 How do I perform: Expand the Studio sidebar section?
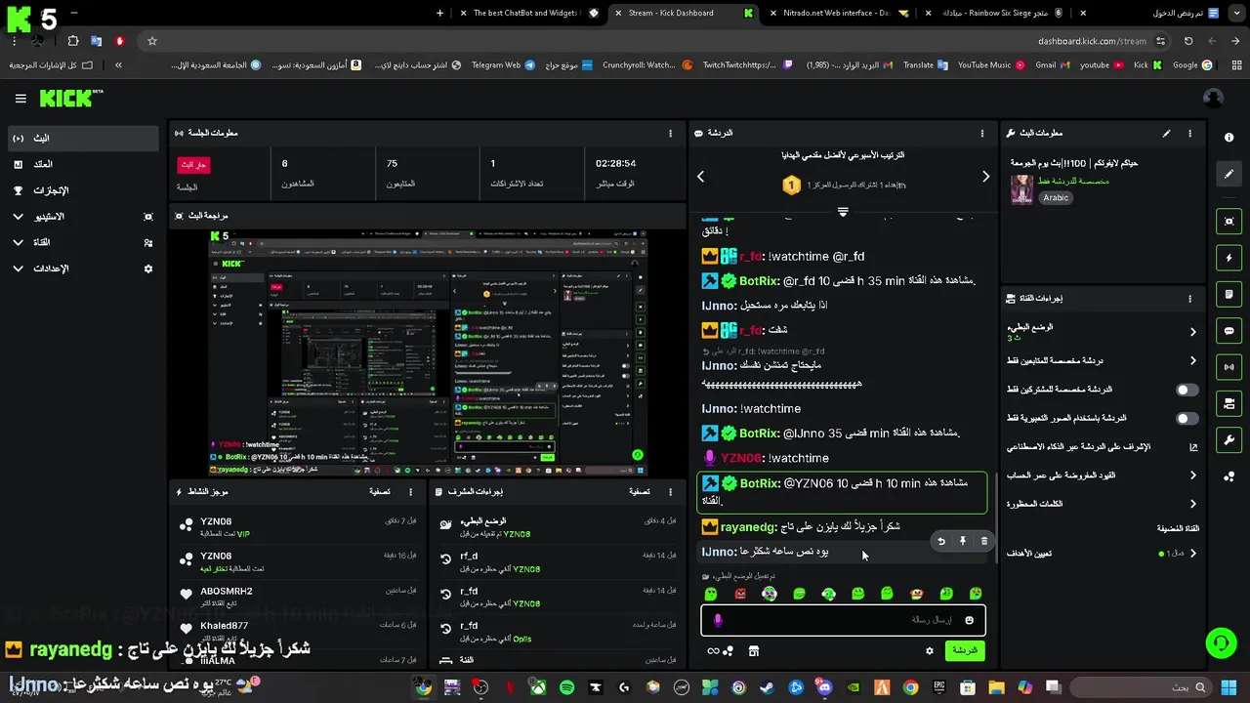coord(83,216)
